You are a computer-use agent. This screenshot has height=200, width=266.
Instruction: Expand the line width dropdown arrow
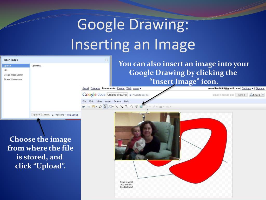point(164,107)
